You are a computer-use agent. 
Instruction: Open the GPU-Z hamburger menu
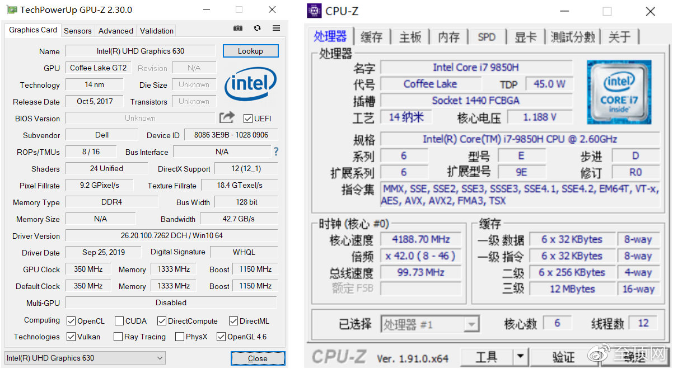click(276, 29)
